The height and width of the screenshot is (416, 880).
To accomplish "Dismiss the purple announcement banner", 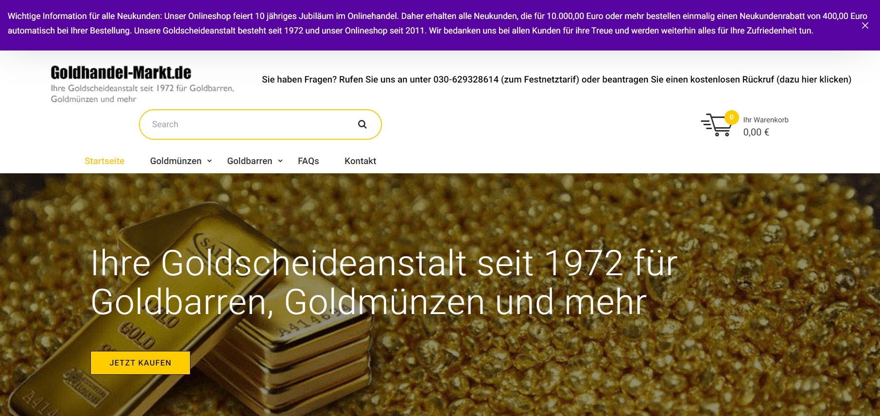I will [865, 25].
